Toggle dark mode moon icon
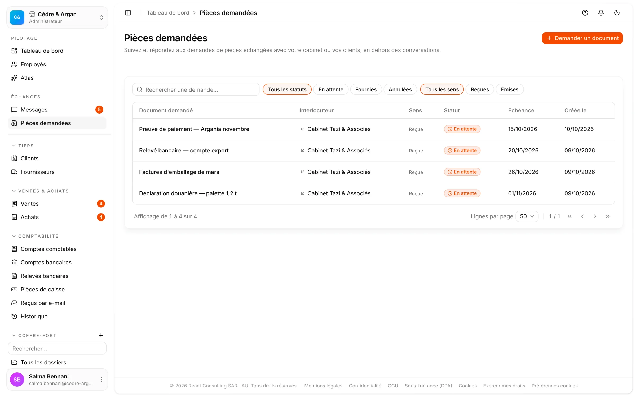This screenshot has height=397, width=636. [617, 13]
